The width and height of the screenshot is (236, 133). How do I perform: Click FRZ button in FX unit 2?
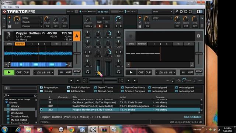186,26
